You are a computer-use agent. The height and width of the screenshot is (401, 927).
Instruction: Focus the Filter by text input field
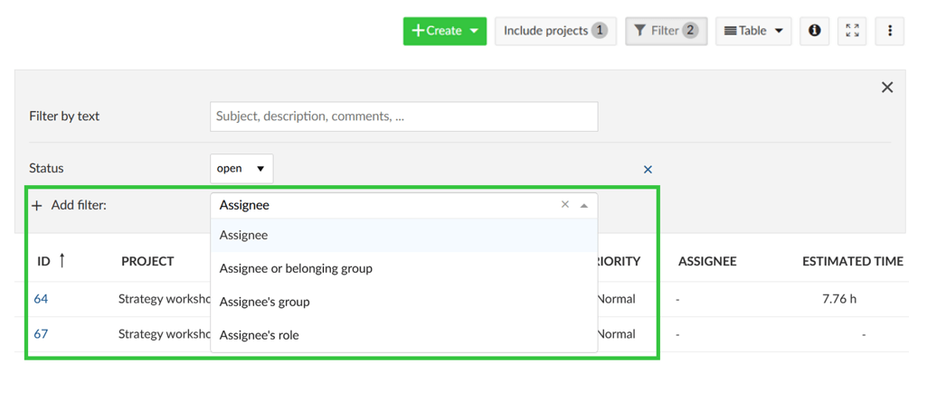click(403, 117)
